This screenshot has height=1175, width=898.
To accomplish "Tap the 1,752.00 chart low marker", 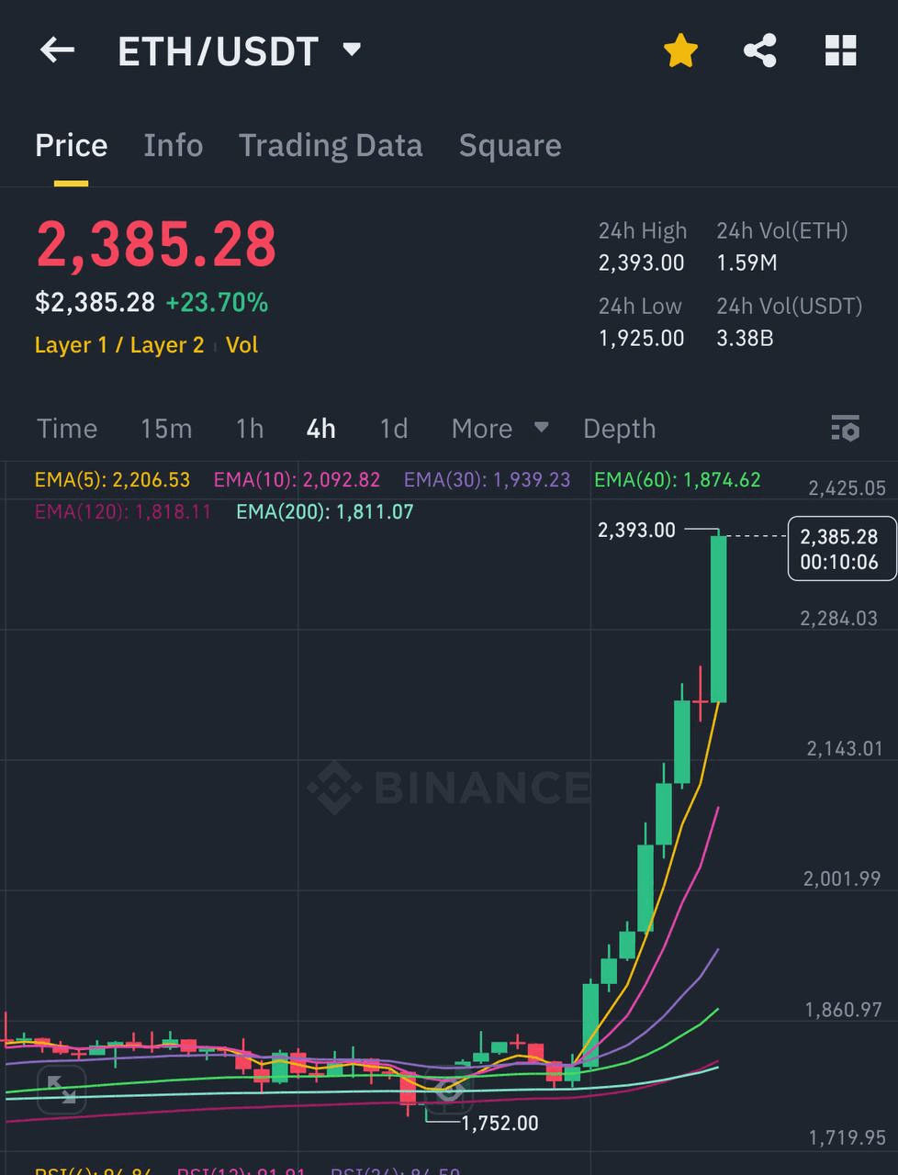I will click(500, 1123).
